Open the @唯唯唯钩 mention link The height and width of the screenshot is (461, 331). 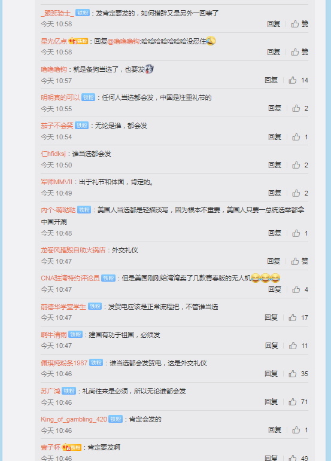(x=123, y=41)
